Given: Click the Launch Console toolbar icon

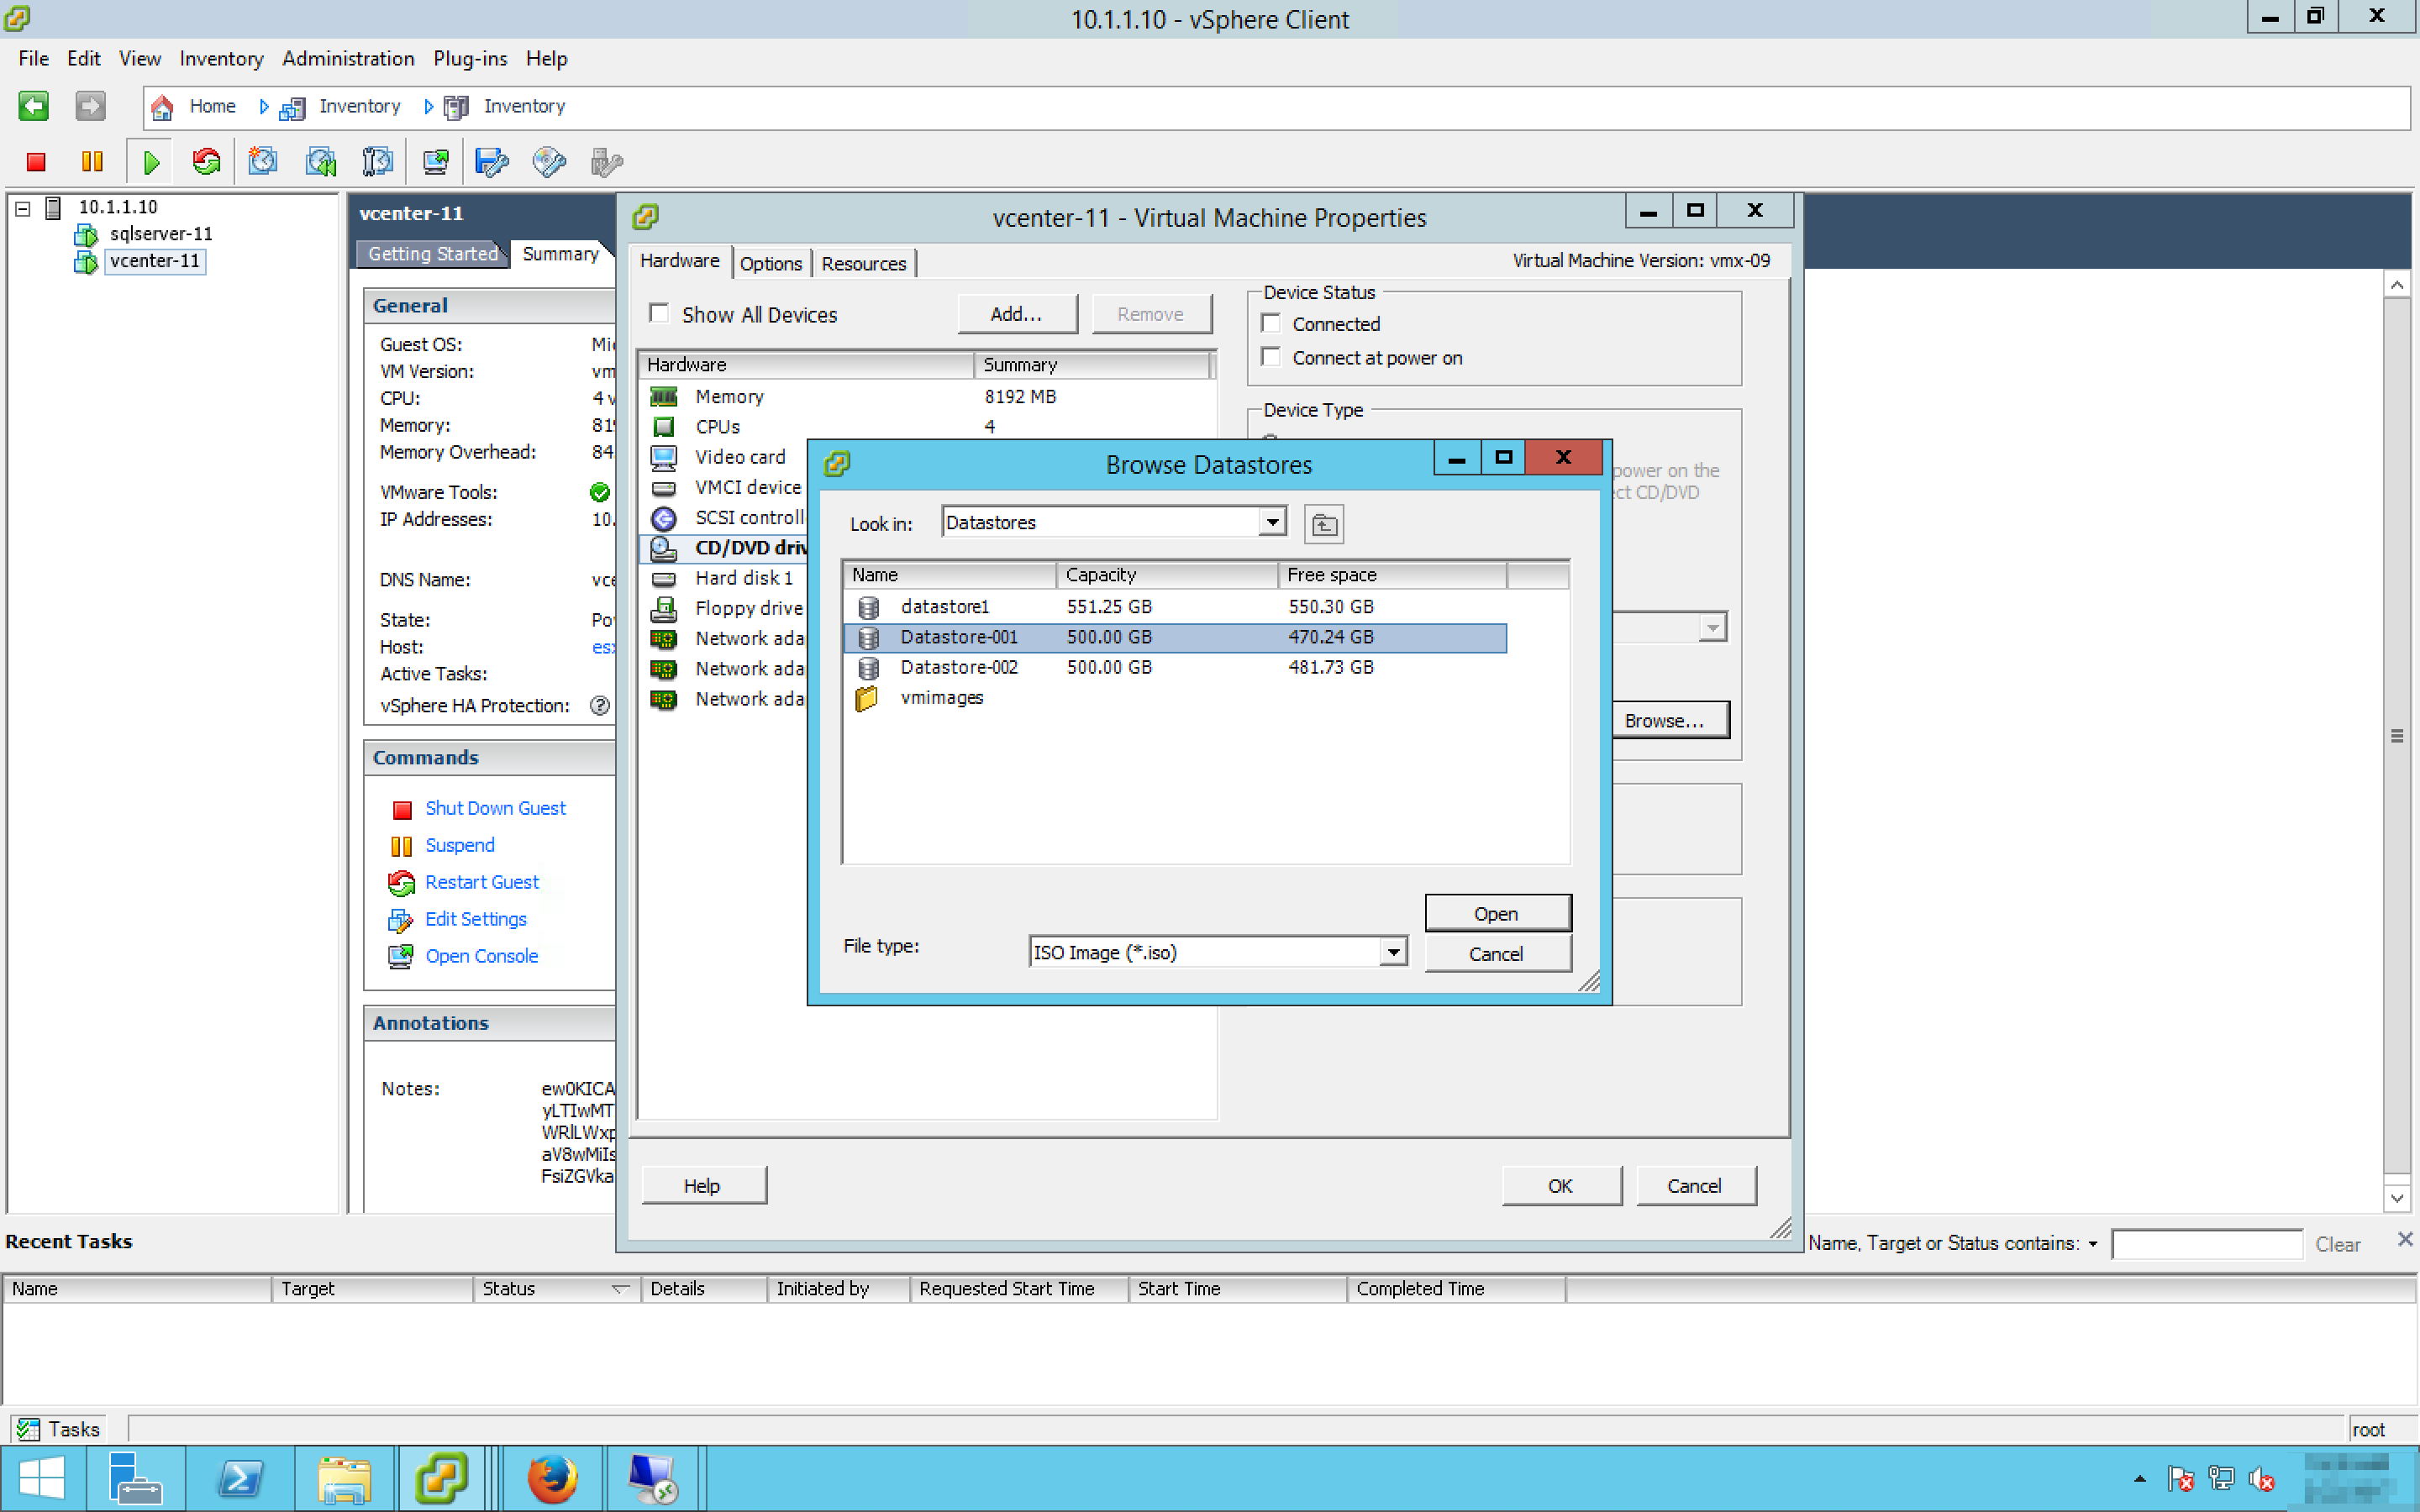Looking at the screenshot, I should pyautogui.click(x=435, y=162).
